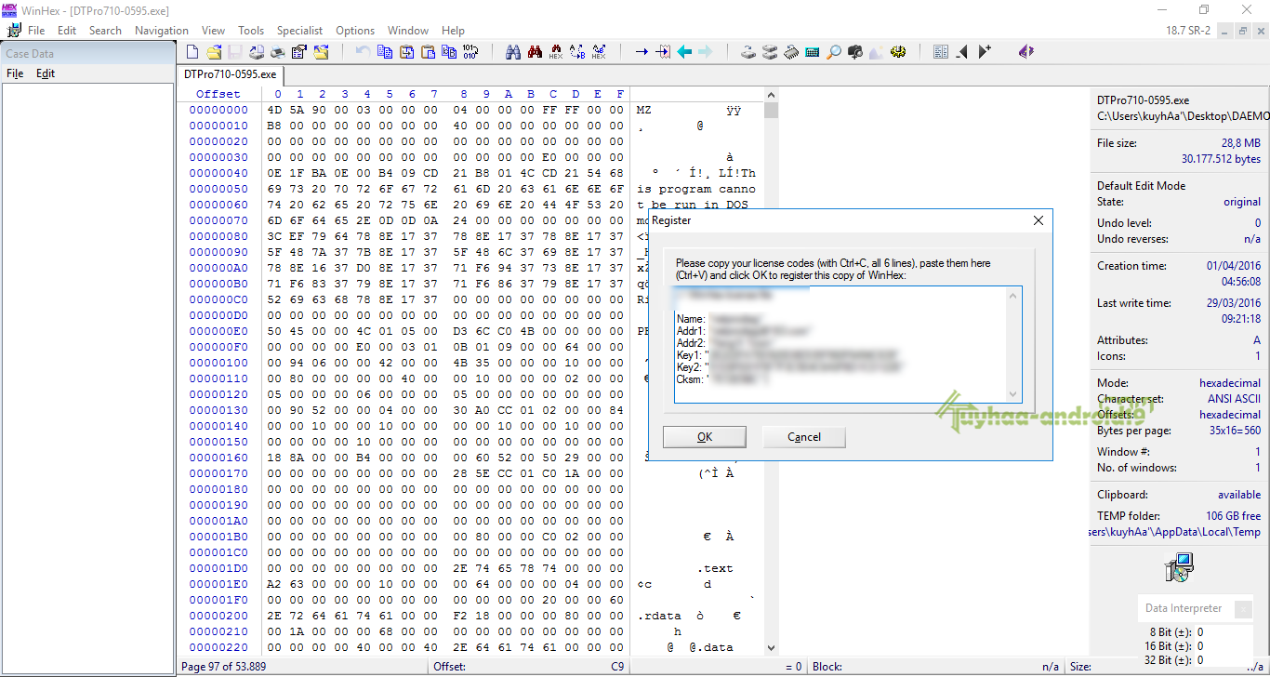Open the Tools menu
Screen dimensions: 1270x677
point(251,31)
